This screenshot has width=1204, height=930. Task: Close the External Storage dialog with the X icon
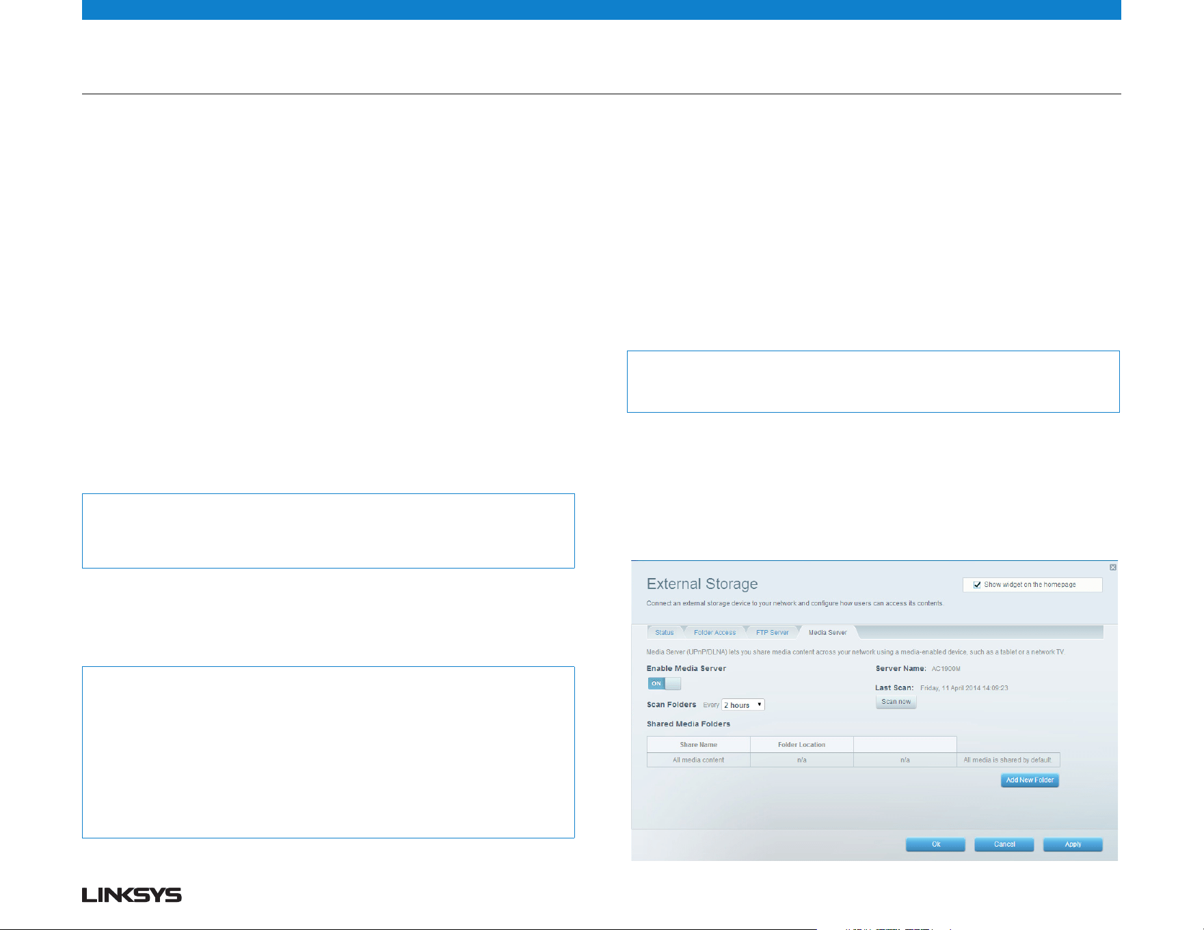pos(1112,567)
